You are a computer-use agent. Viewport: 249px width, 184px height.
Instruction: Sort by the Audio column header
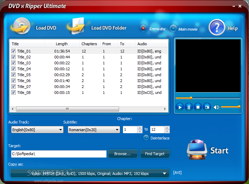(152, 44)
